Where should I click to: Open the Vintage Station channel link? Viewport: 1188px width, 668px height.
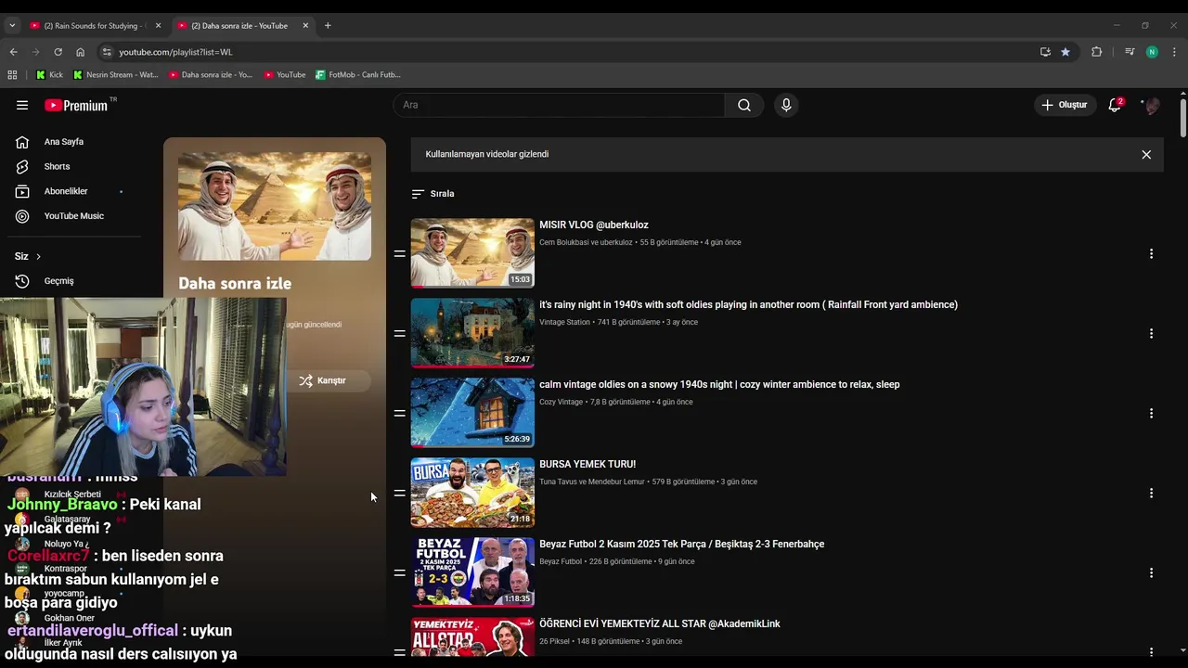click(x=564, y=322)
